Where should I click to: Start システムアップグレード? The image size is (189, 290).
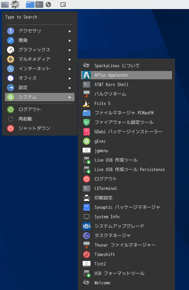point(126,226)
